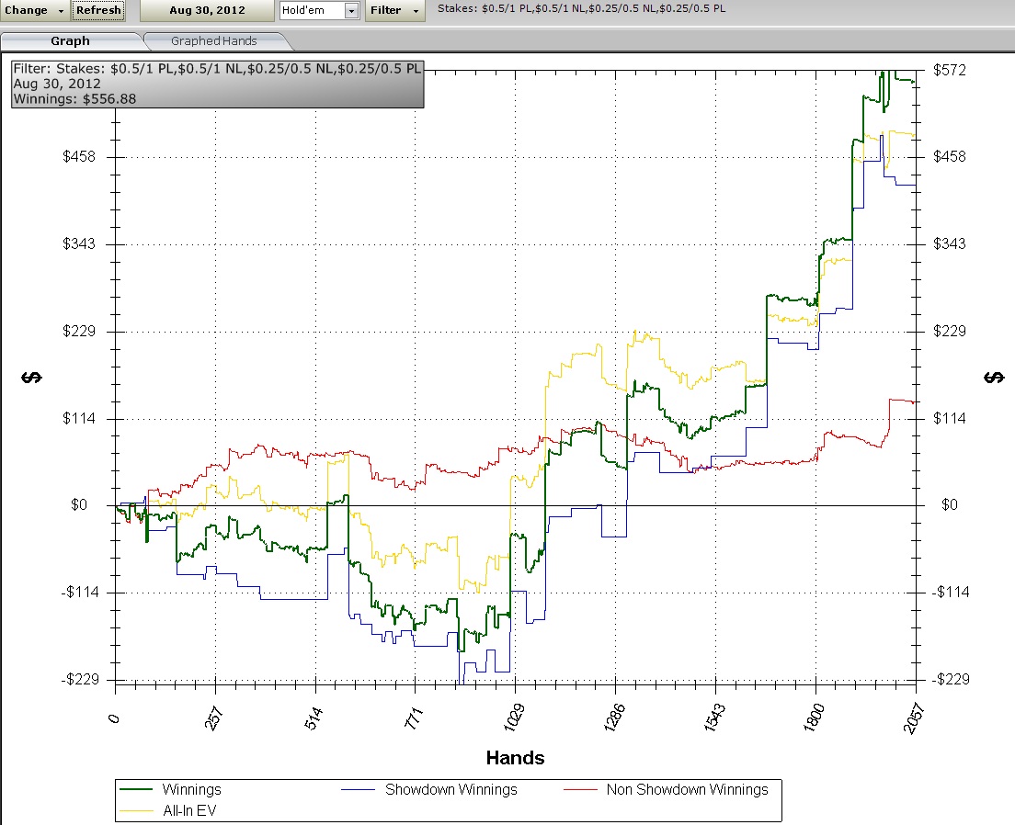The width and height of the screenshot is (1015, 825).
Task: Switch to the Graphed Hands tab
Action: pos(213,40)
